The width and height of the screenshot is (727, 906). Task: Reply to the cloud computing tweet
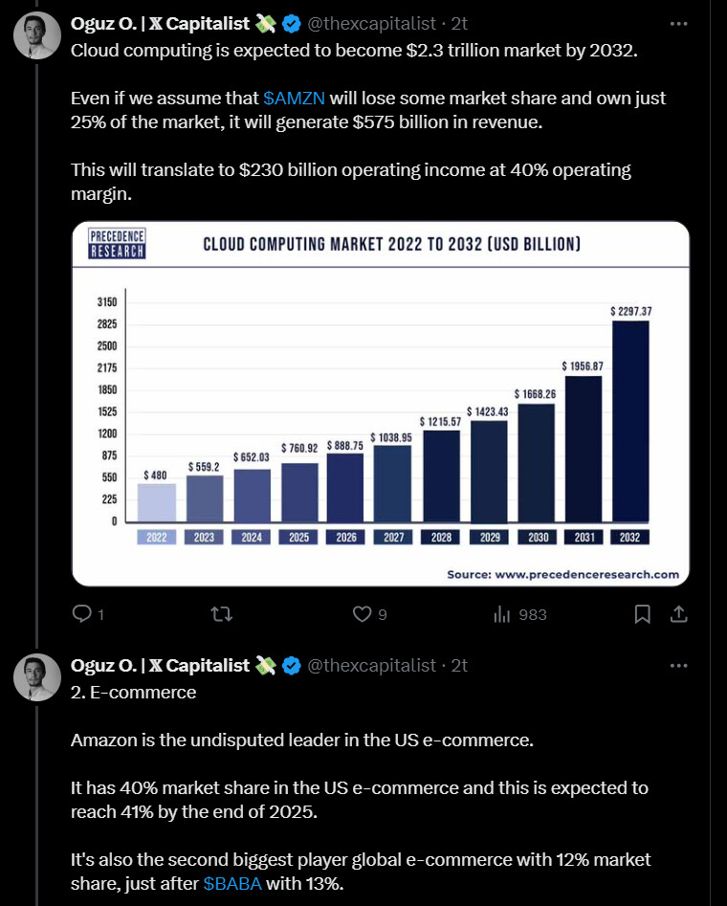tap(82, 614)
